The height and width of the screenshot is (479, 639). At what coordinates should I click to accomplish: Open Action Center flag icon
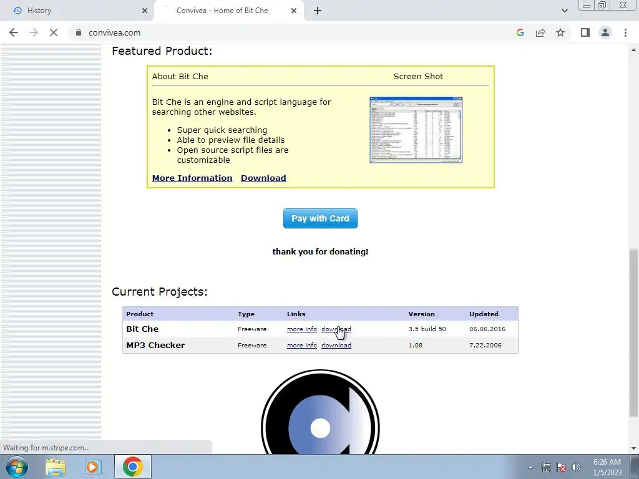pos(561,467)
